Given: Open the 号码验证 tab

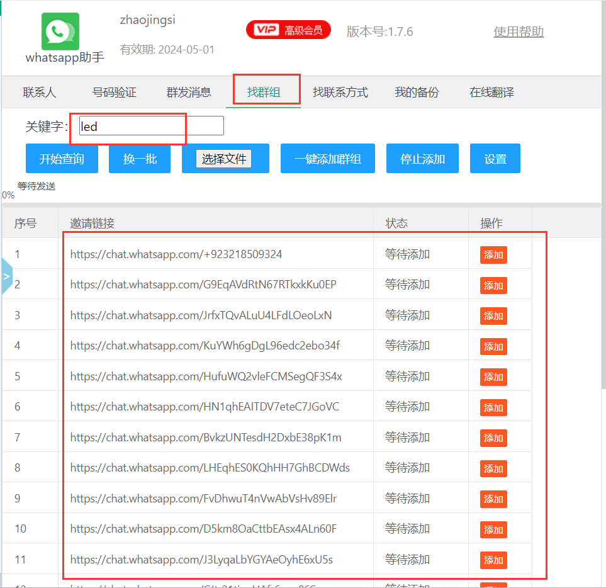Looking at the screenshot, I should coord(114,93).
